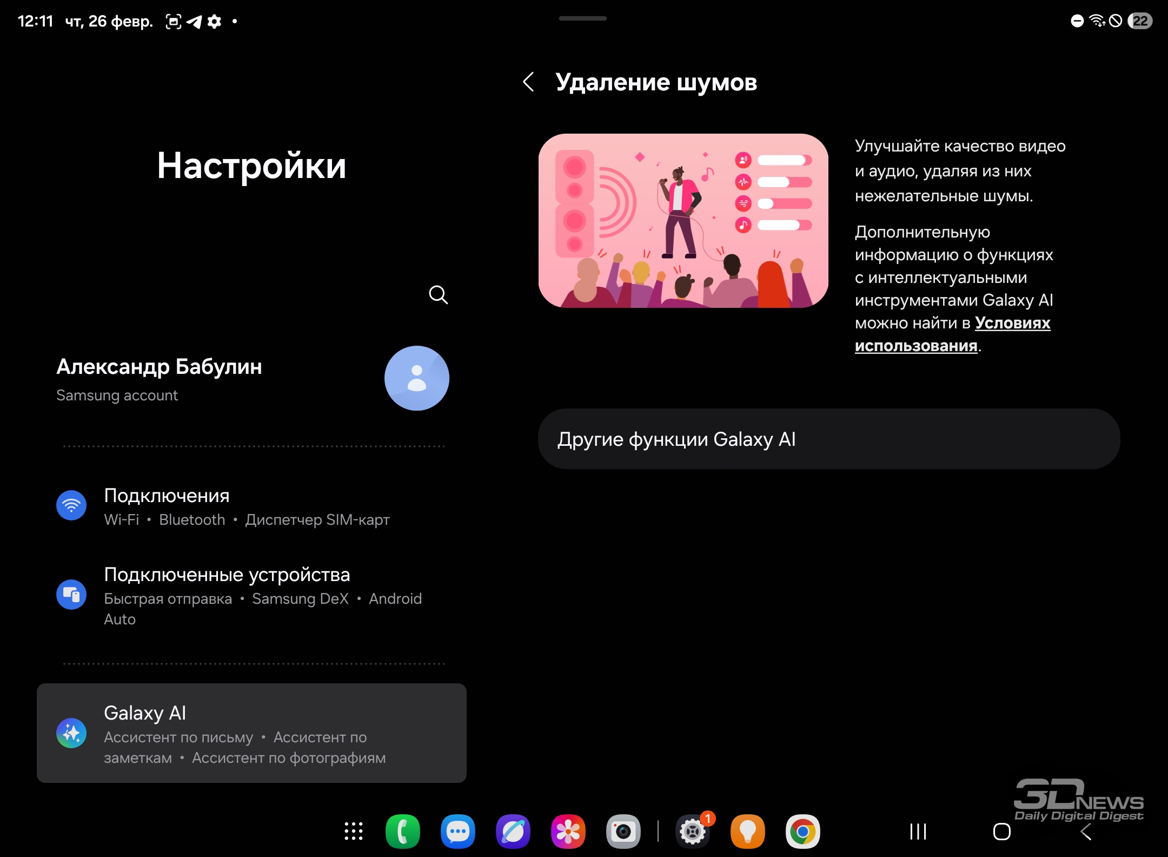Open Условиях использования terms link

[1012, 323]
